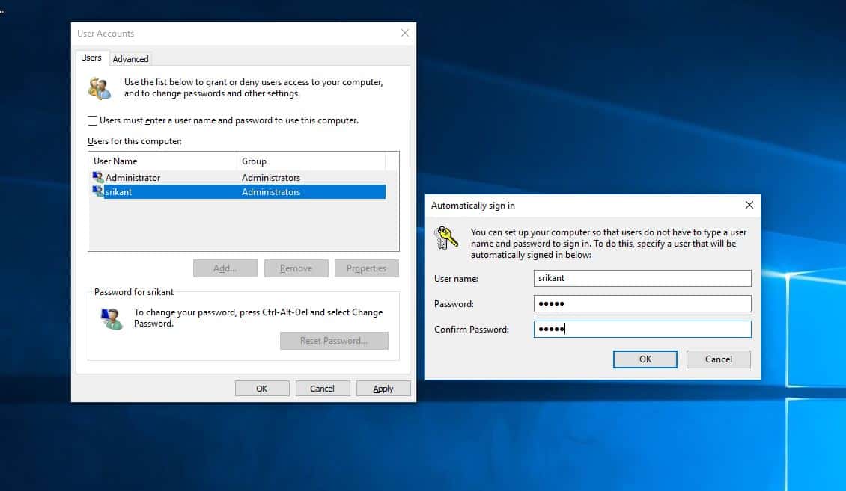Close the User Accounts window

coord(404,33)
